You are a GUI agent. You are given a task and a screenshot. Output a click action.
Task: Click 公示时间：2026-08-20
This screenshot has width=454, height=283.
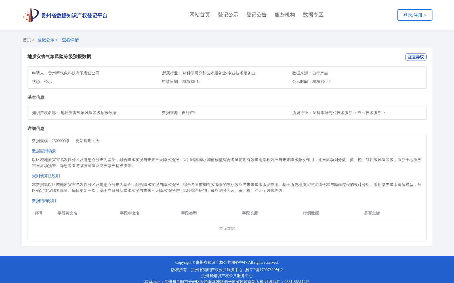[x=311, y=82]
